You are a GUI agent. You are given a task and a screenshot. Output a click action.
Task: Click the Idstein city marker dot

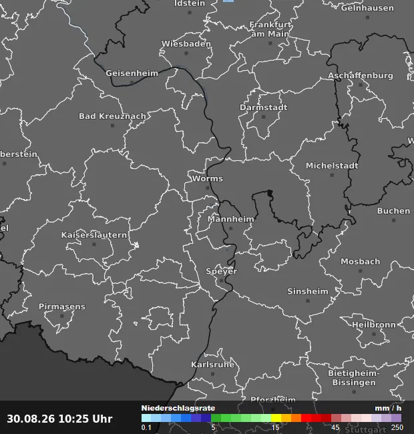click(190, 13)
